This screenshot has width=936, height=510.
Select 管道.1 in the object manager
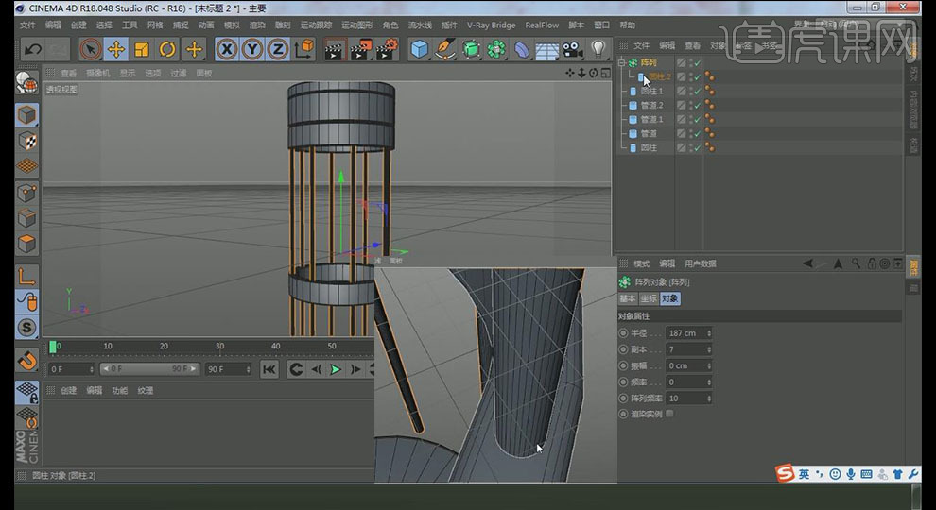click(651, 119)
